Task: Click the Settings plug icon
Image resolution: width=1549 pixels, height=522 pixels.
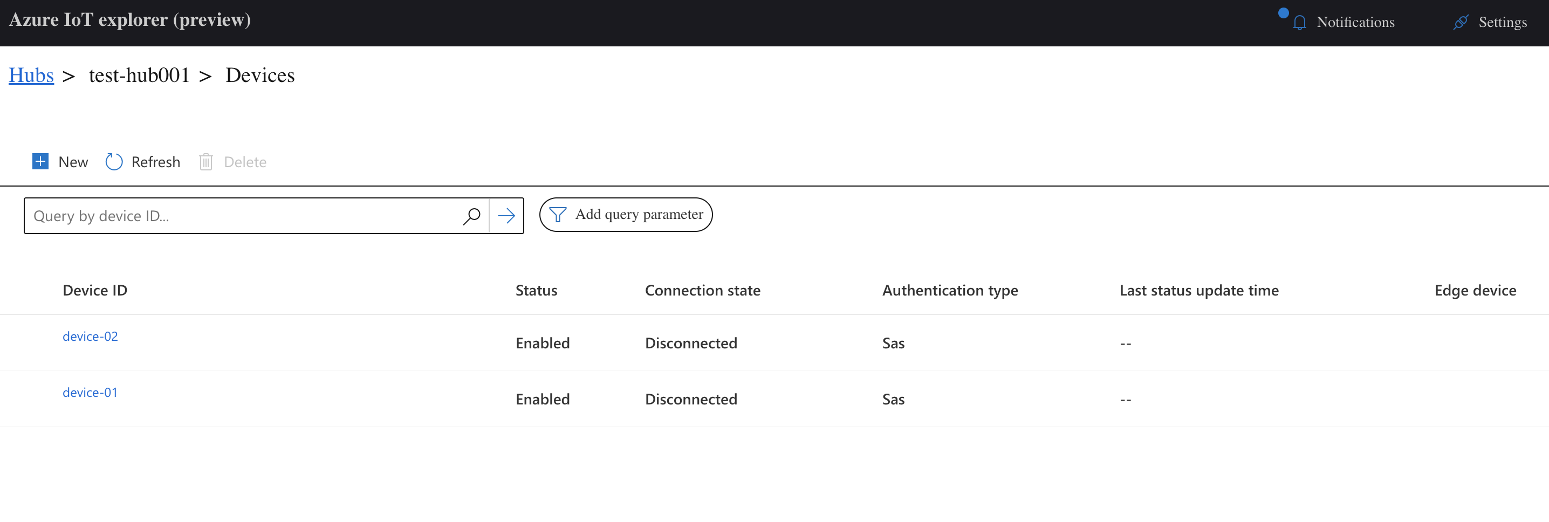Action: tap(1461, 22)
